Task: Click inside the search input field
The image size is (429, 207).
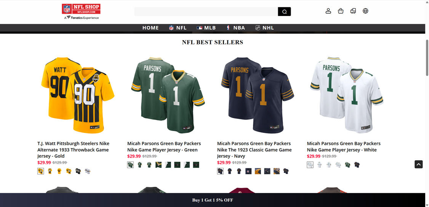Action: point(206,12)
